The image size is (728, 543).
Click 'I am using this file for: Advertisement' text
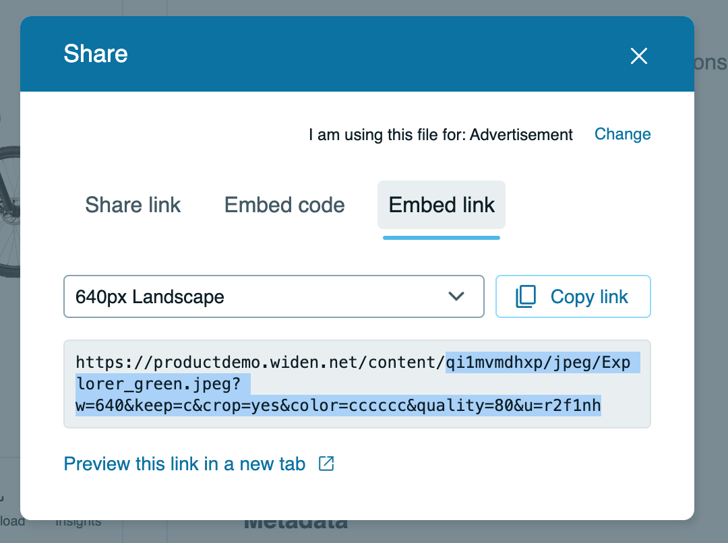click(x=441, y=135)
